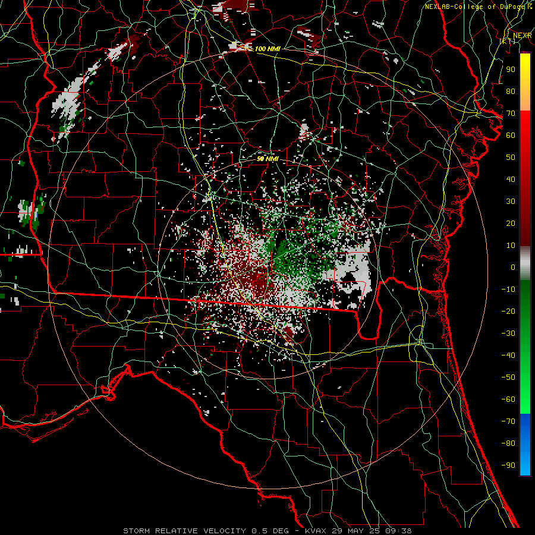Click the 70 value on velocity scale
Viewport: 535px width, 535px height.
pos(511,114)
